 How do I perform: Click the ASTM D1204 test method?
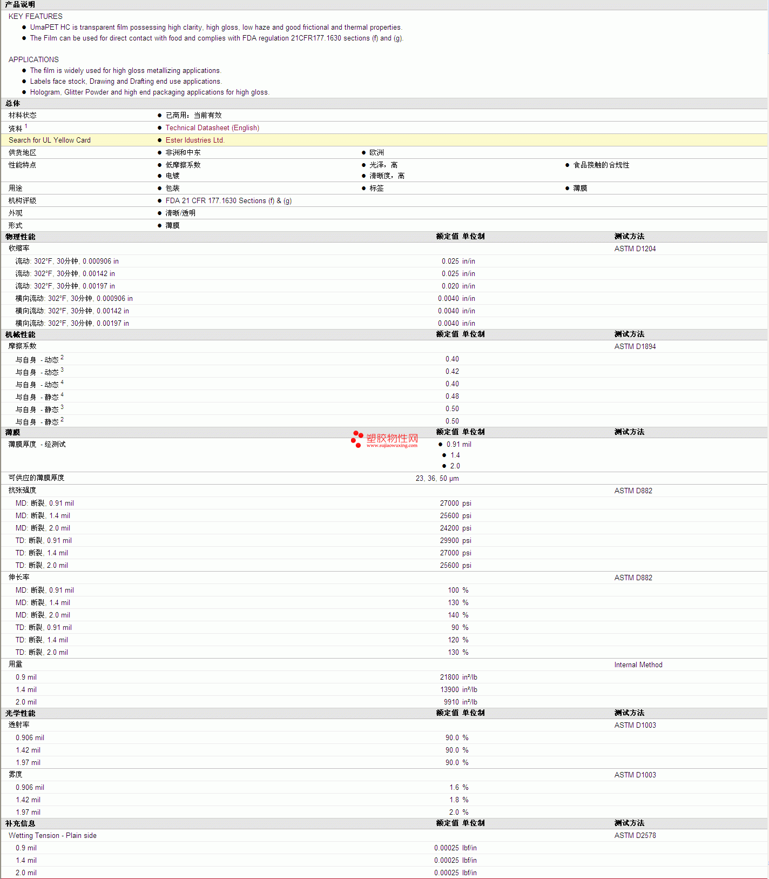(635, 249)
